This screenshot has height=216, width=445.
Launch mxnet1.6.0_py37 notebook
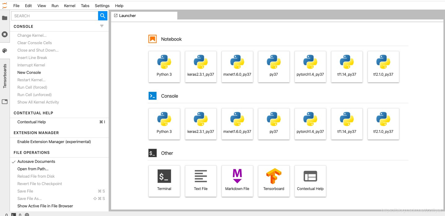(237, 67)
